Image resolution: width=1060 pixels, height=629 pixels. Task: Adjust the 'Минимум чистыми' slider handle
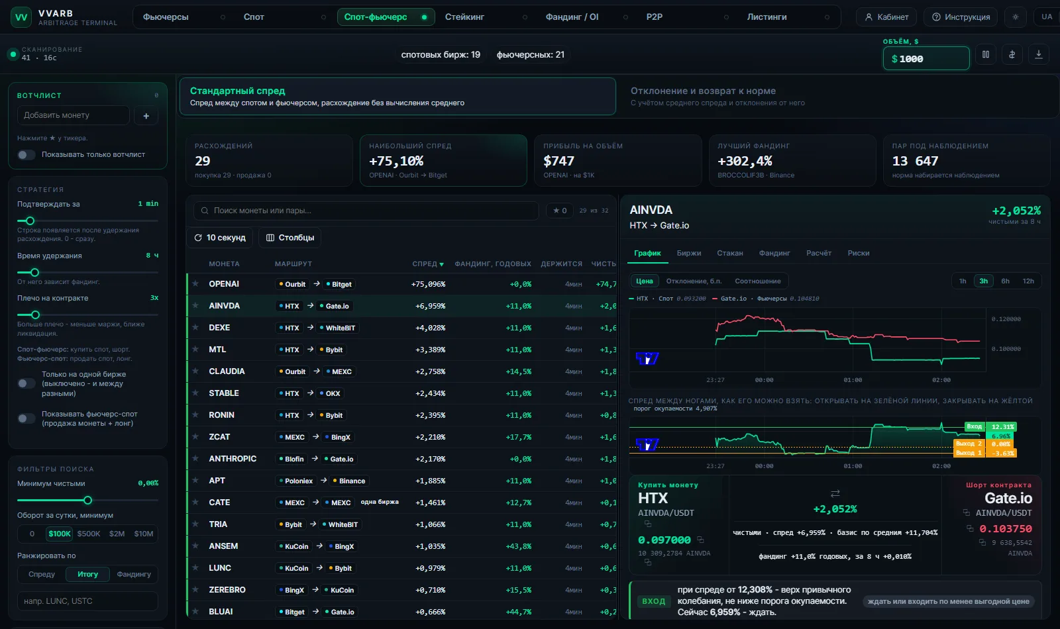pyautogui.click(x=88, y=501)
